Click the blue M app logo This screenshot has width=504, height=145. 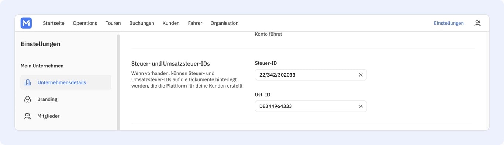pyautogui.click(x=26, y=23)
